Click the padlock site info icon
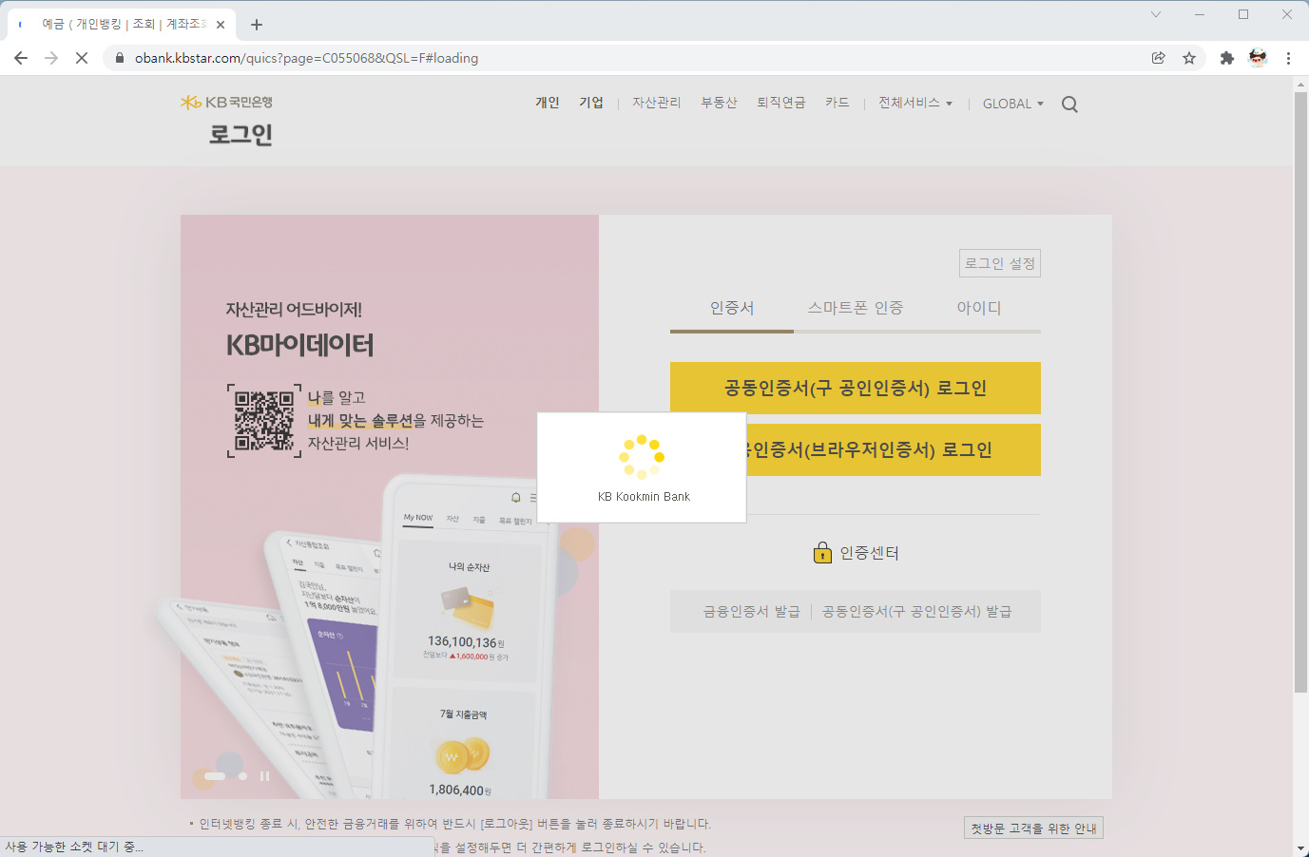1309x857 pixels. pos(120,58)
